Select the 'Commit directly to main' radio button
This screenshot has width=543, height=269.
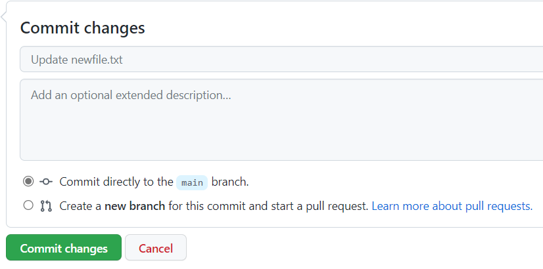pyautogui.click(x=28, y=181)
